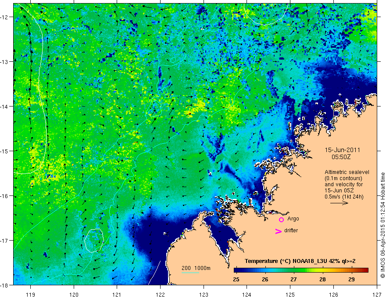Click the 'drifter' legend label
This screenshot has height=298, width=386.
(x=291, y=231)
